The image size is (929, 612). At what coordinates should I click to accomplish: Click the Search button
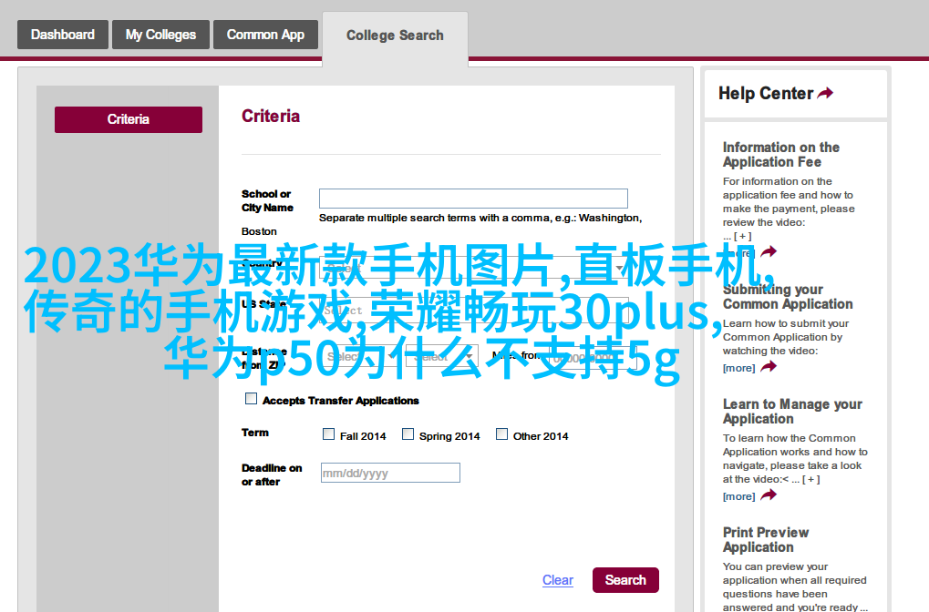click(625, 580)
